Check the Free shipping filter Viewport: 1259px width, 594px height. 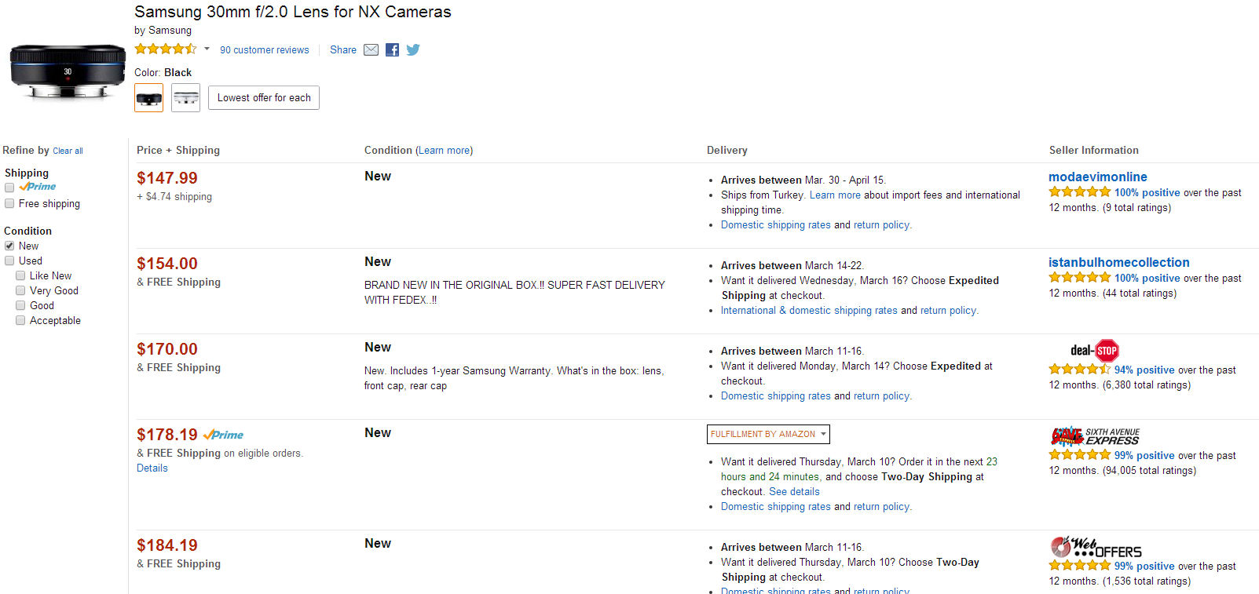coord(9,204)
